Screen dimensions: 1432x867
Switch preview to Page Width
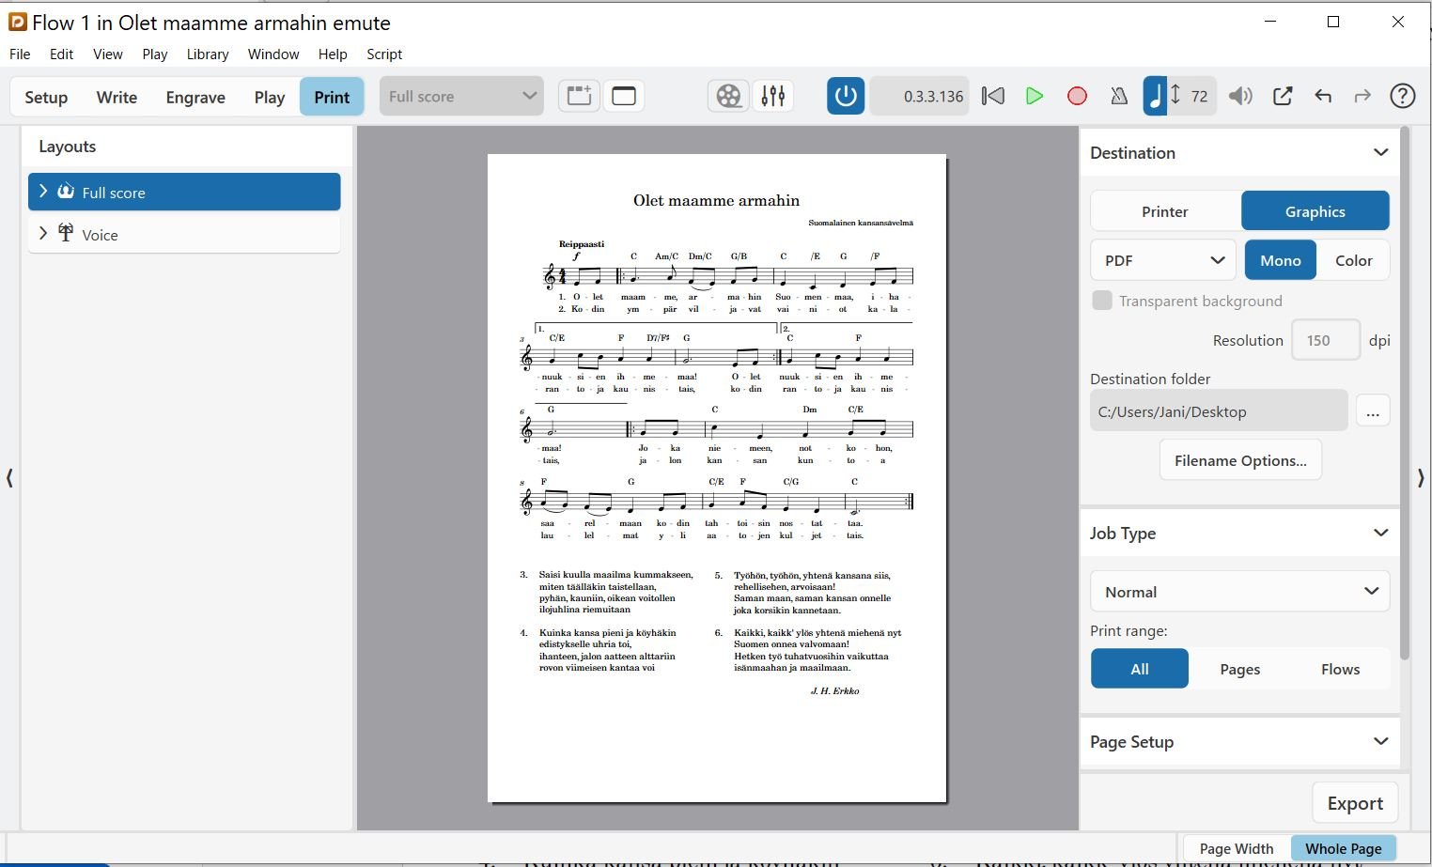click(x=1237, y=848)
